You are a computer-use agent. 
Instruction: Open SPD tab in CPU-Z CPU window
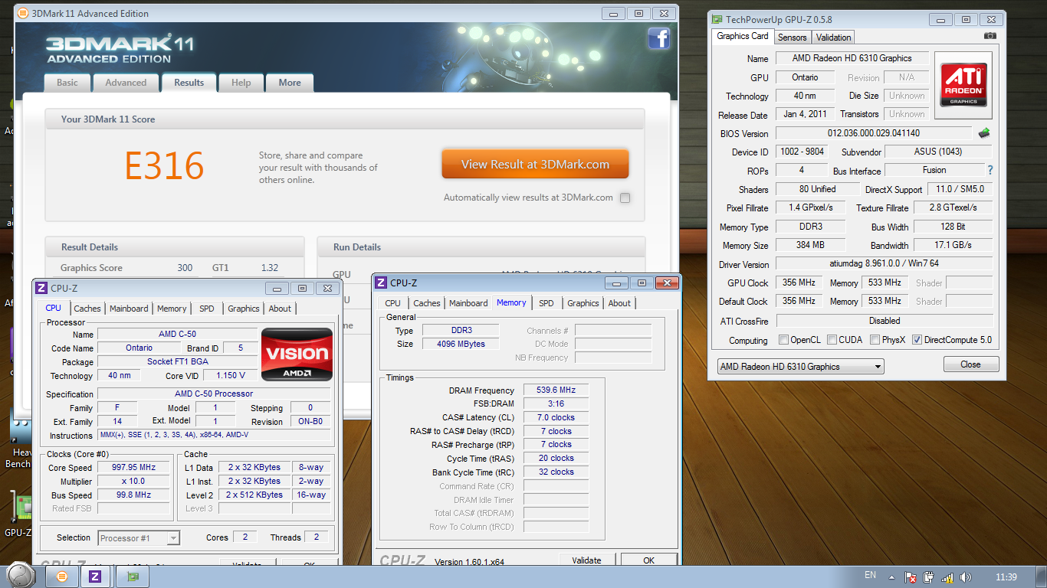[207, 309]
